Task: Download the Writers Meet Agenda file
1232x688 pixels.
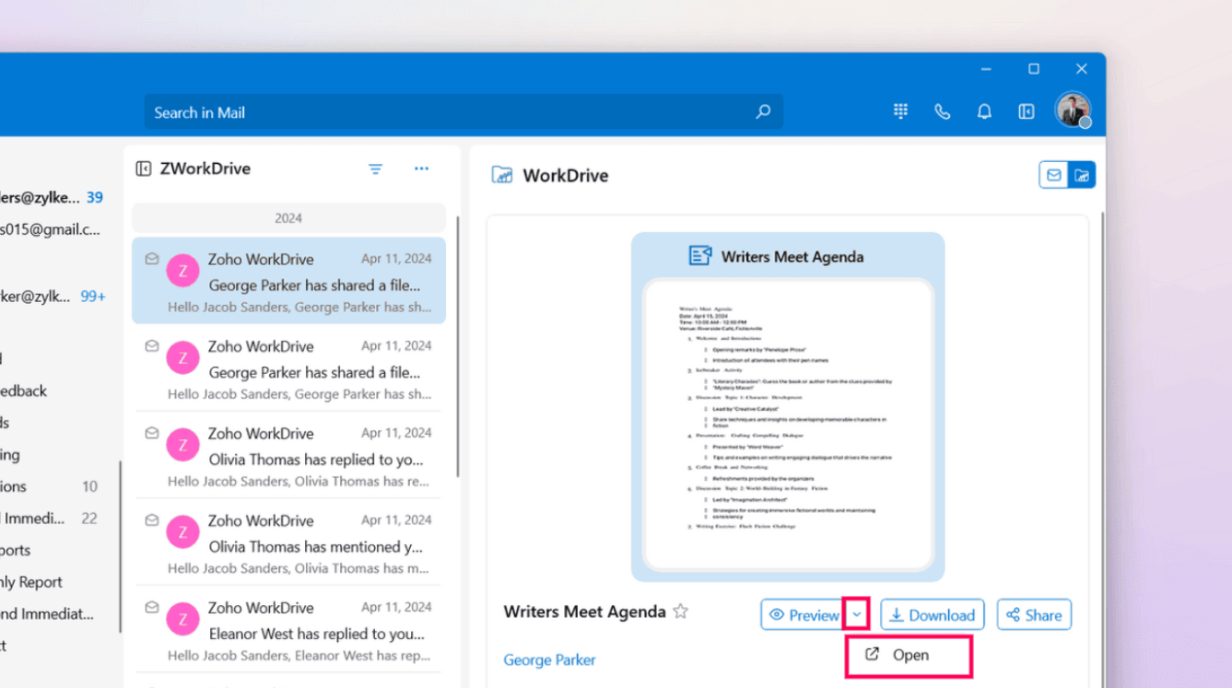Action: tap(932, 614)
